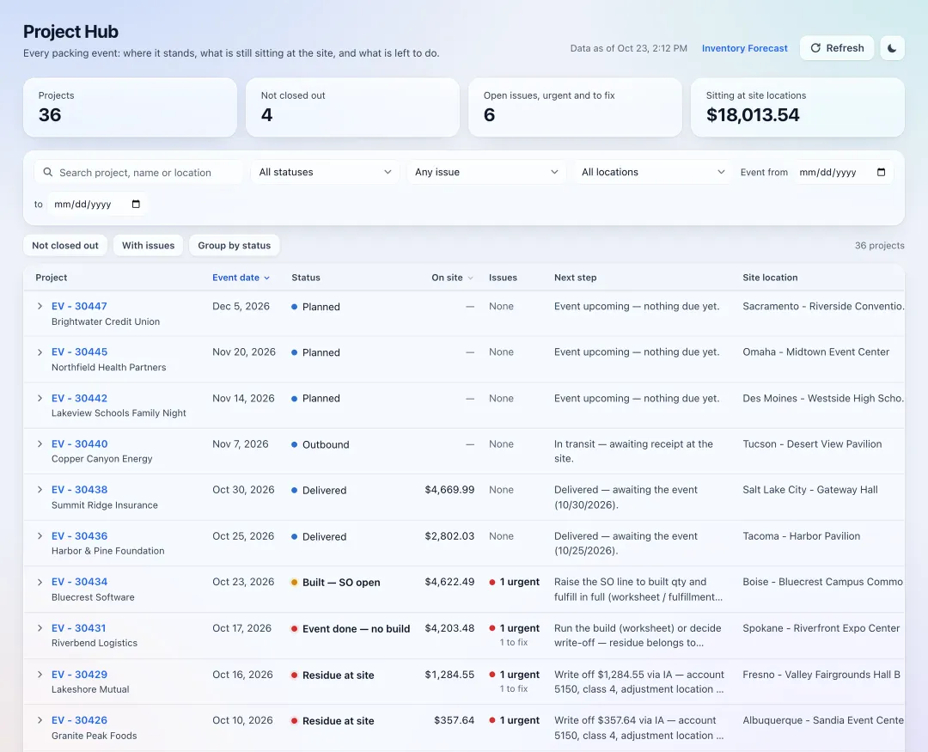This screenshot has height=752, width=928.
Task: Open calendar picker for the 'to' date
Action: pyautogui.click(x=136, y=205)
